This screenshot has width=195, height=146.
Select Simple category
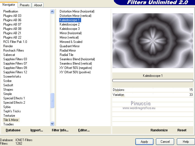pos(8,94)
